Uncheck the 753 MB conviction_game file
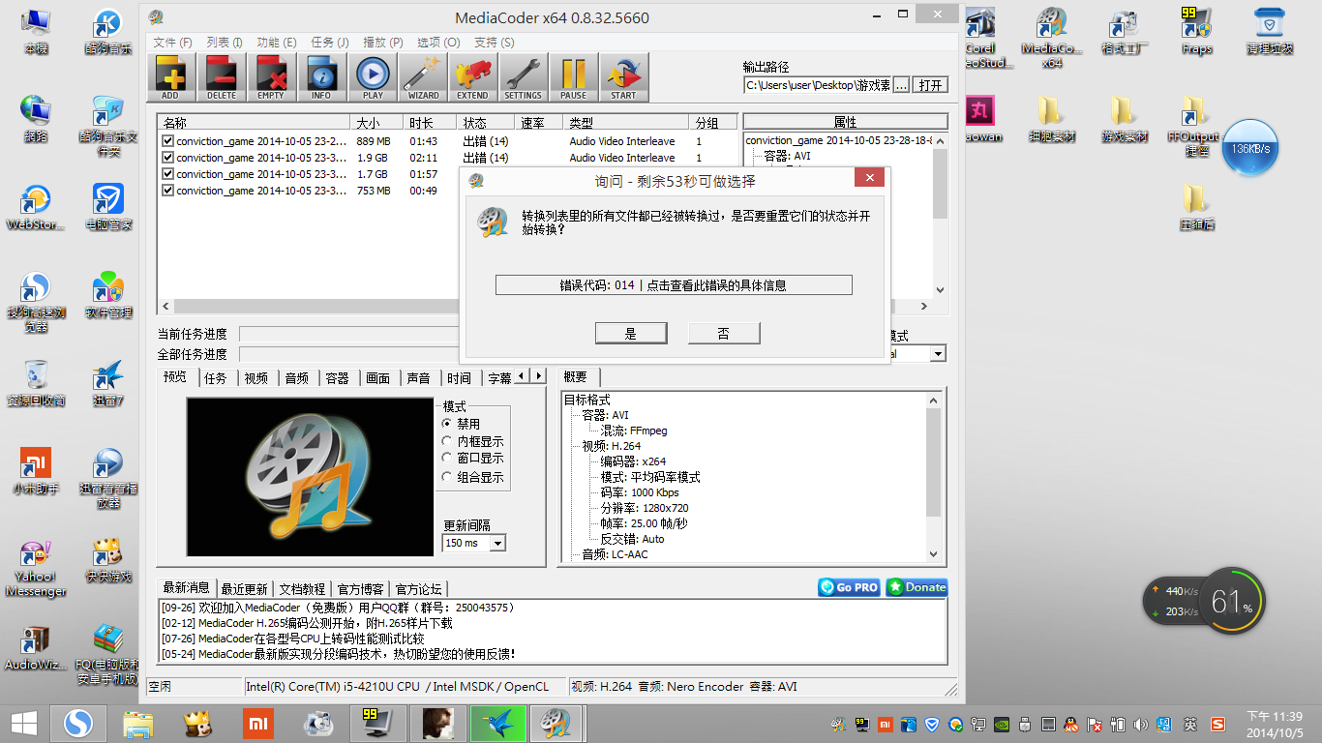Image resolution: width=1322 pixels, height=743 pixels. 168,191
